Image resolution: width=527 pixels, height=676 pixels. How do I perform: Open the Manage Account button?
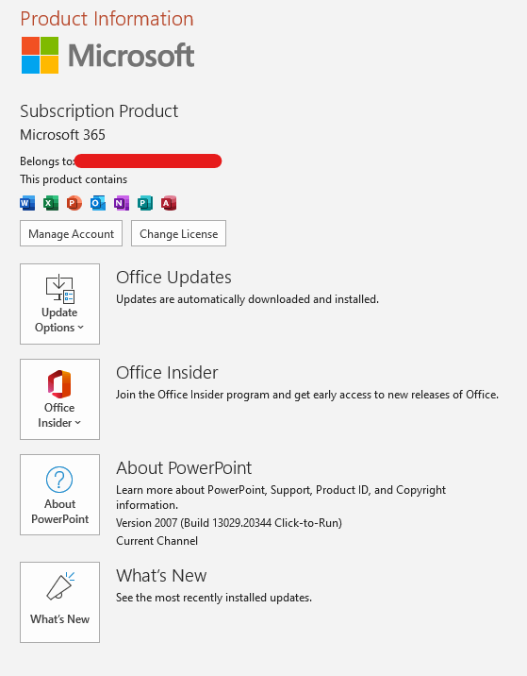point(71,233)
